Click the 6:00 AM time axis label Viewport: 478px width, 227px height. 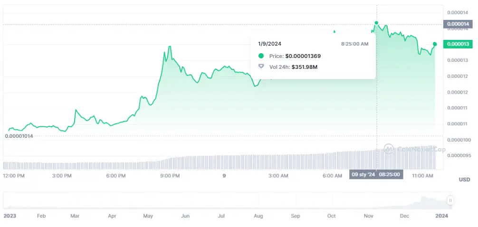(332, 176)
